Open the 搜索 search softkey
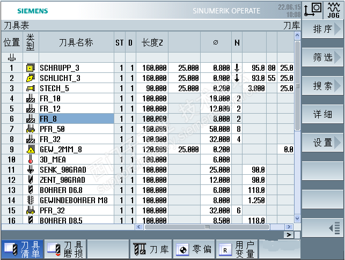This screenshot has height=260, width=345. pyautogui.click(x=322, y=86)
